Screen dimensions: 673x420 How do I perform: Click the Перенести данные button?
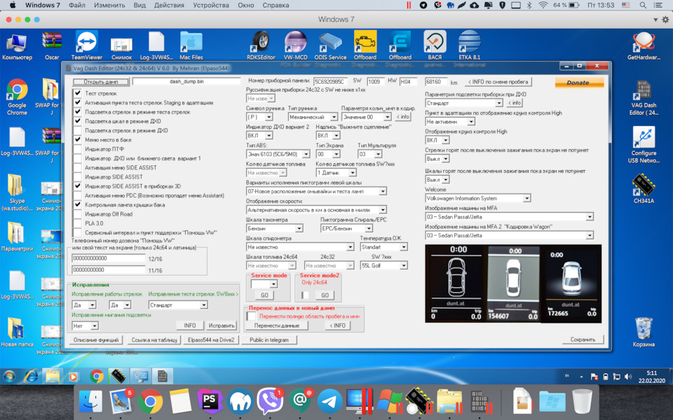click(276, 325)
